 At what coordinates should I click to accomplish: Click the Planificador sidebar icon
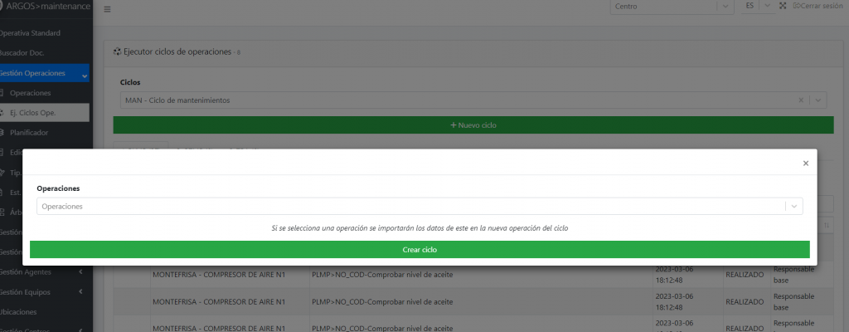coord(2,132)
